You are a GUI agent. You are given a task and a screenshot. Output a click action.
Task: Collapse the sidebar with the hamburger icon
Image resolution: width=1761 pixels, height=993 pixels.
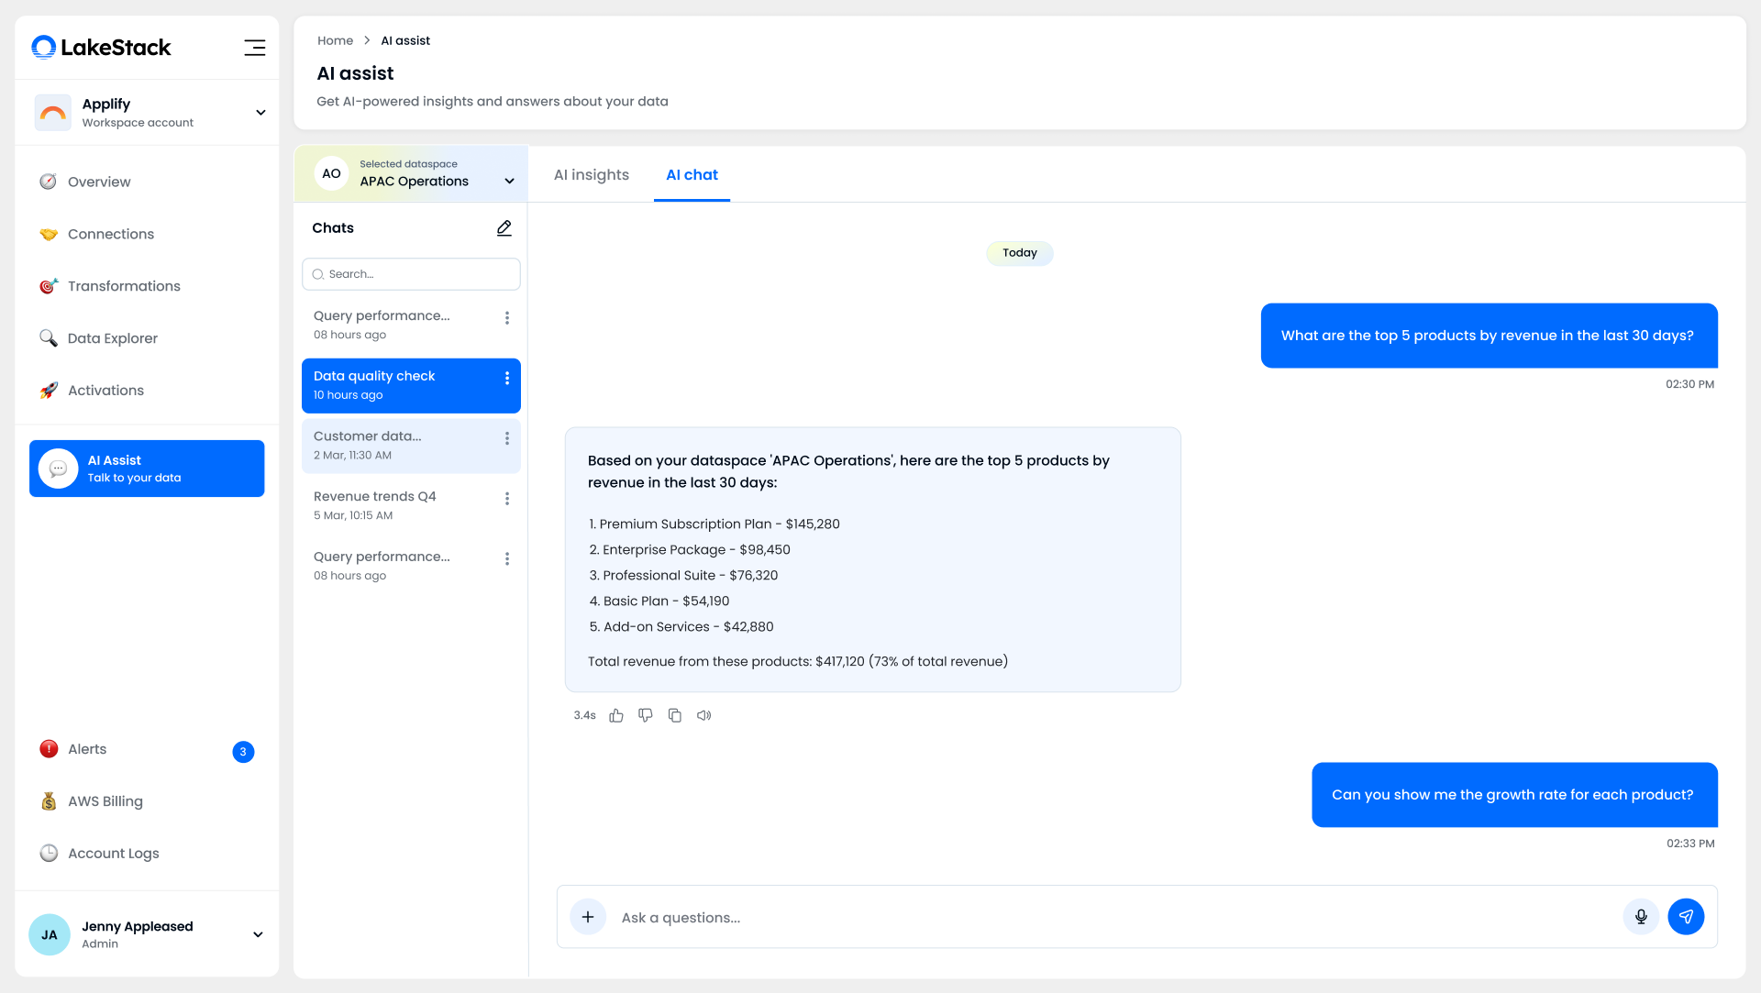pyautogui.click(x=255, y=48)
